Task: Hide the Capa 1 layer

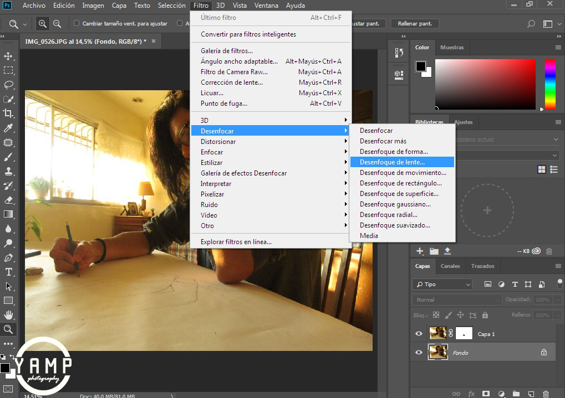Action: [419, 333]
